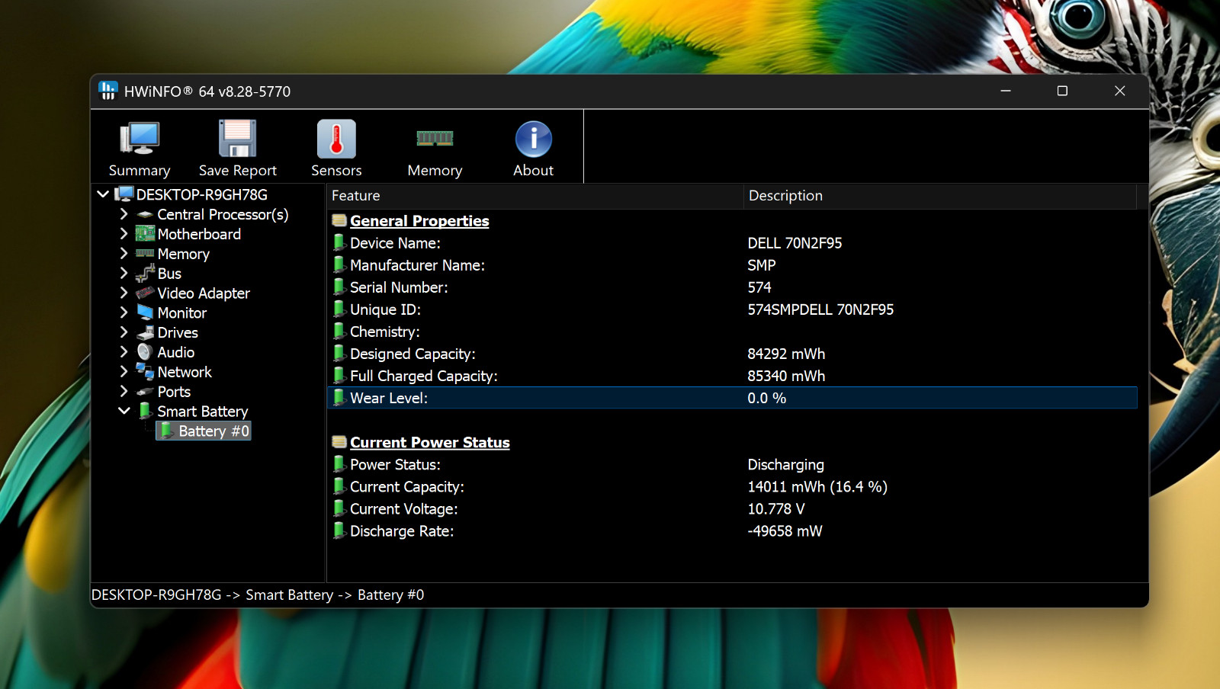The width and height of the screenshot is (1220, 689).
Task: Select the Motherboard icon in the tree
Action: [x=145, y=233]
